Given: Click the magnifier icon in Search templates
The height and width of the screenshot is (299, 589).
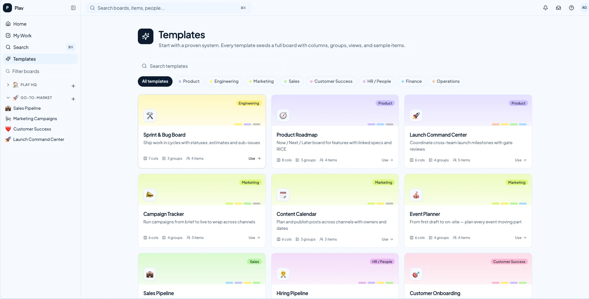Looking at the screenshot, I should [144, 66].
